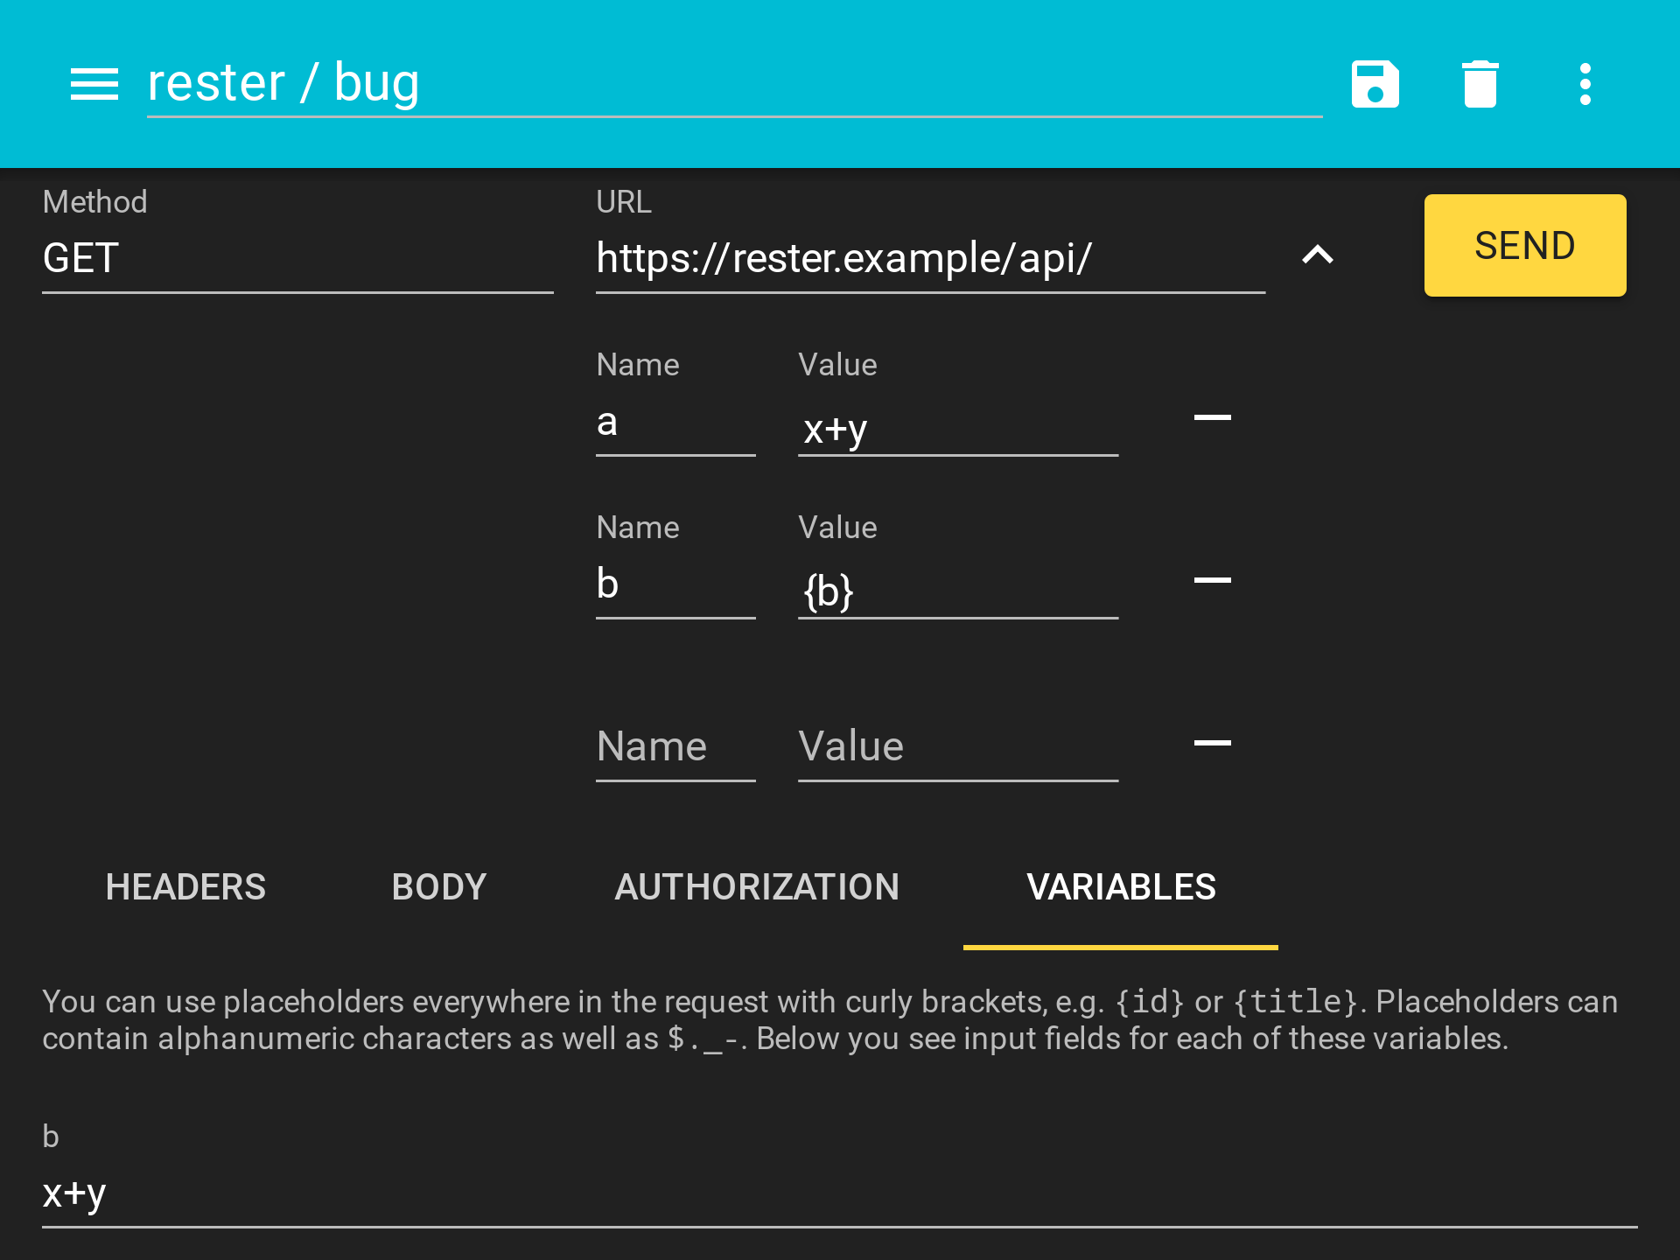Viewport: 1680px width, 1260px height.
Task: Edit the variable b value field
Action: coord(838,1194)
